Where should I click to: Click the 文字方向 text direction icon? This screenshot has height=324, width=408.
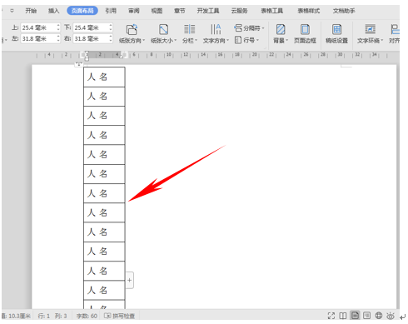(x=216, y=29)
